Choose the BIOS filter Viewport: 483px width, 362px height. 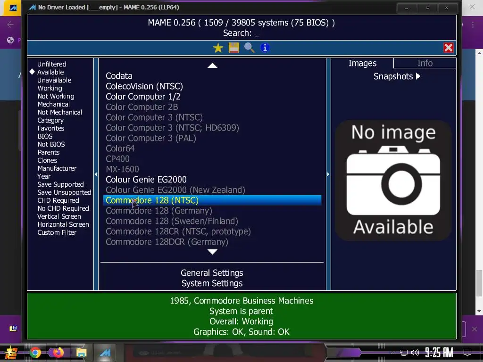[x=45, y=136]
